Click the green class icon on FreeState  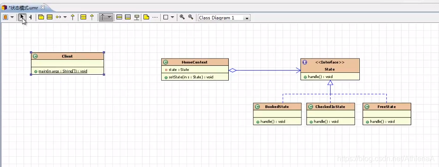(x=367, y=107)
